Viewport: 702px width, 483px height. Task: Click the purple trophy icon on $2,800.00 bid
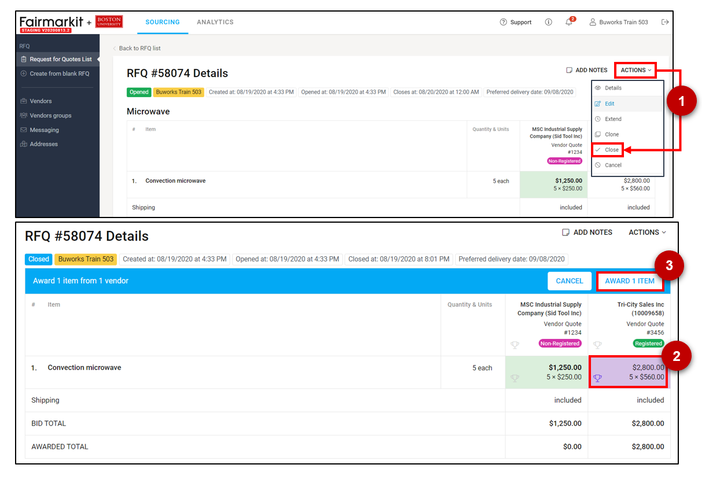point(598,378)
